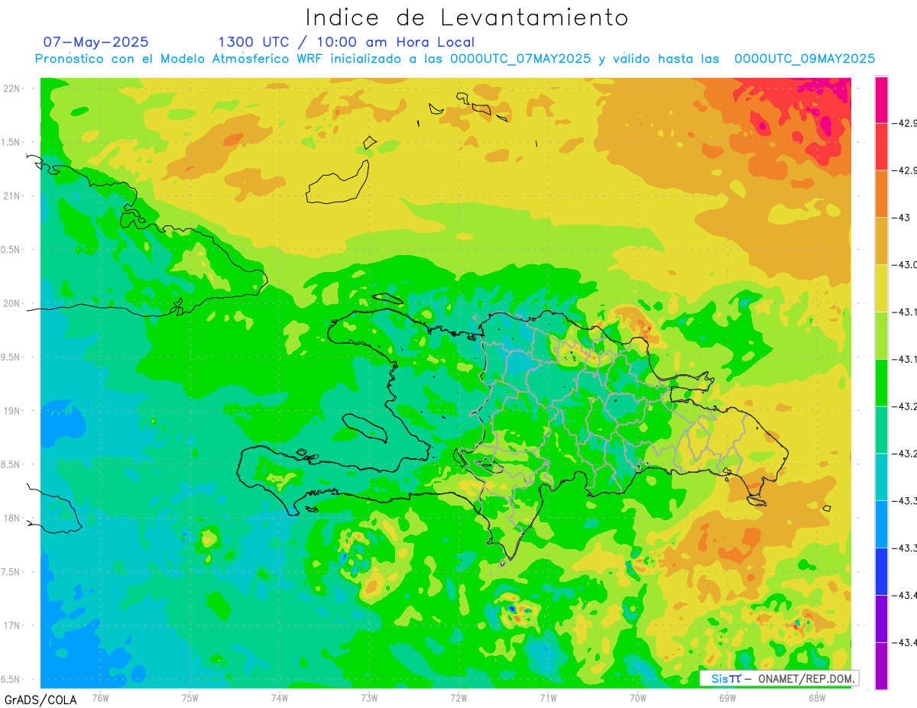Image resolution: width=917 pixels, height=708 pixels.
Task: Click the '22N' latitude label
Action: point(12,89)
